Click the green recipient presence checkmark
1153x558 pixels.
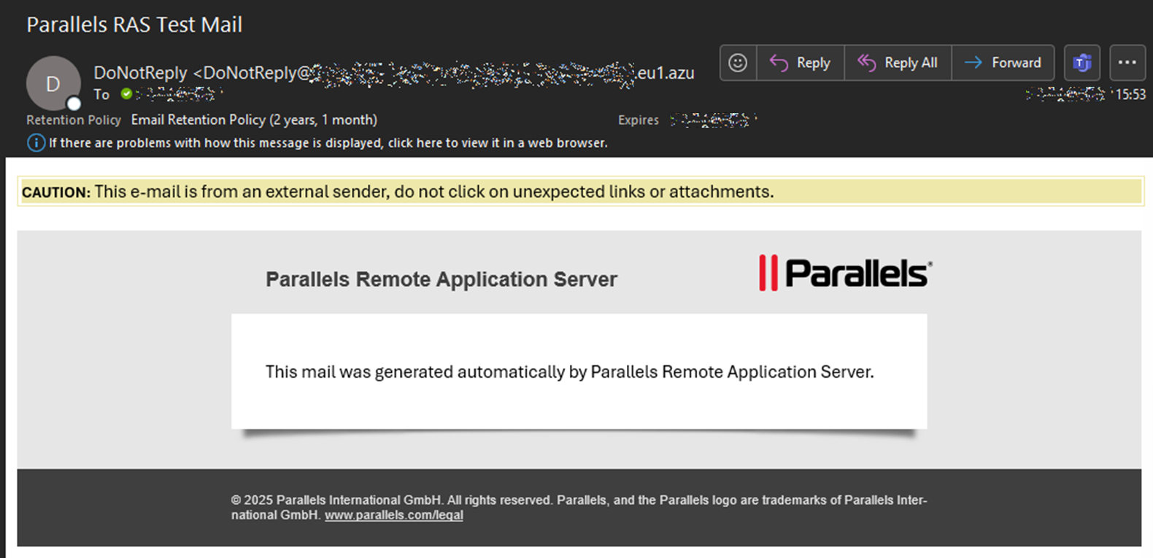pos(126,94)
